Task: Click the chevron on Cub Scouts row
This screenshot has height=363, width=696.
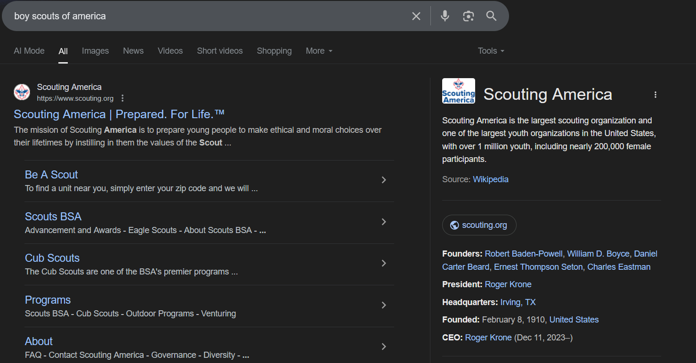Action: tap(384, 263)
